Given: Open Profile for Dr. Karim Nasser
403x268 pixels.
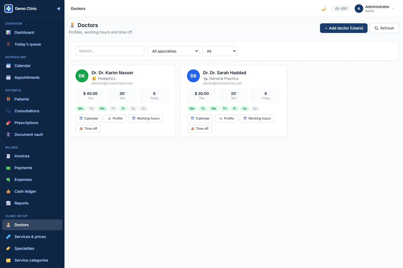Looking at the screenshot, I should pos(115,118).
